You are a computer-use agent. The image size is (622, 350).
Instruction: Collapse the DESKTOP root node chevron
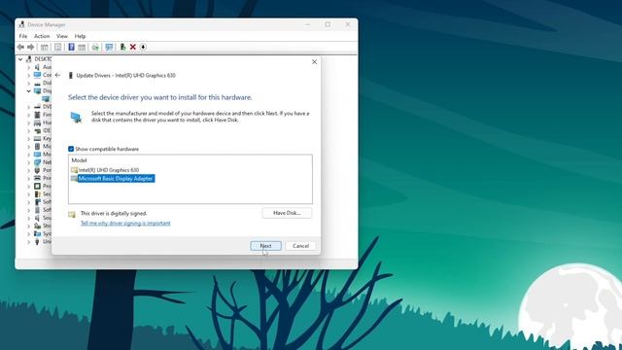(20, 59)
